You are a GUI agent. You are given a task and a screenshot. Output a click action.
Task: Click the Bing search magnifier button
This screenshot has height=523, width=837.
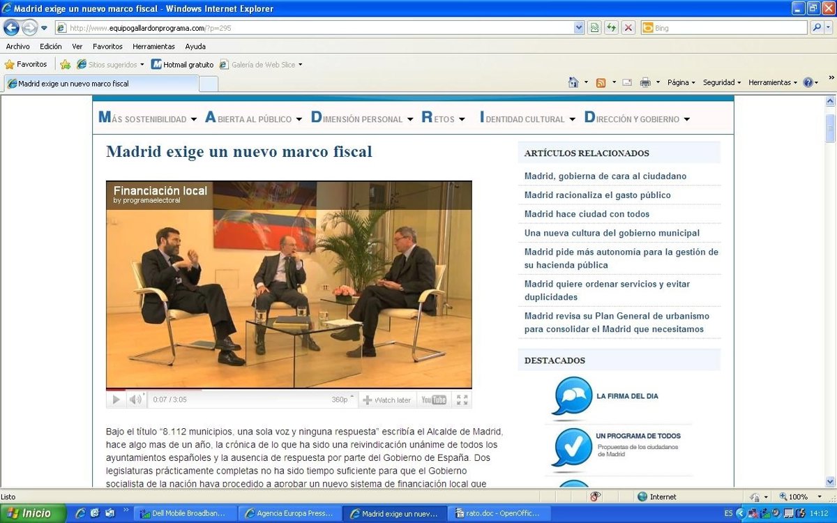(x=817, y=28)
